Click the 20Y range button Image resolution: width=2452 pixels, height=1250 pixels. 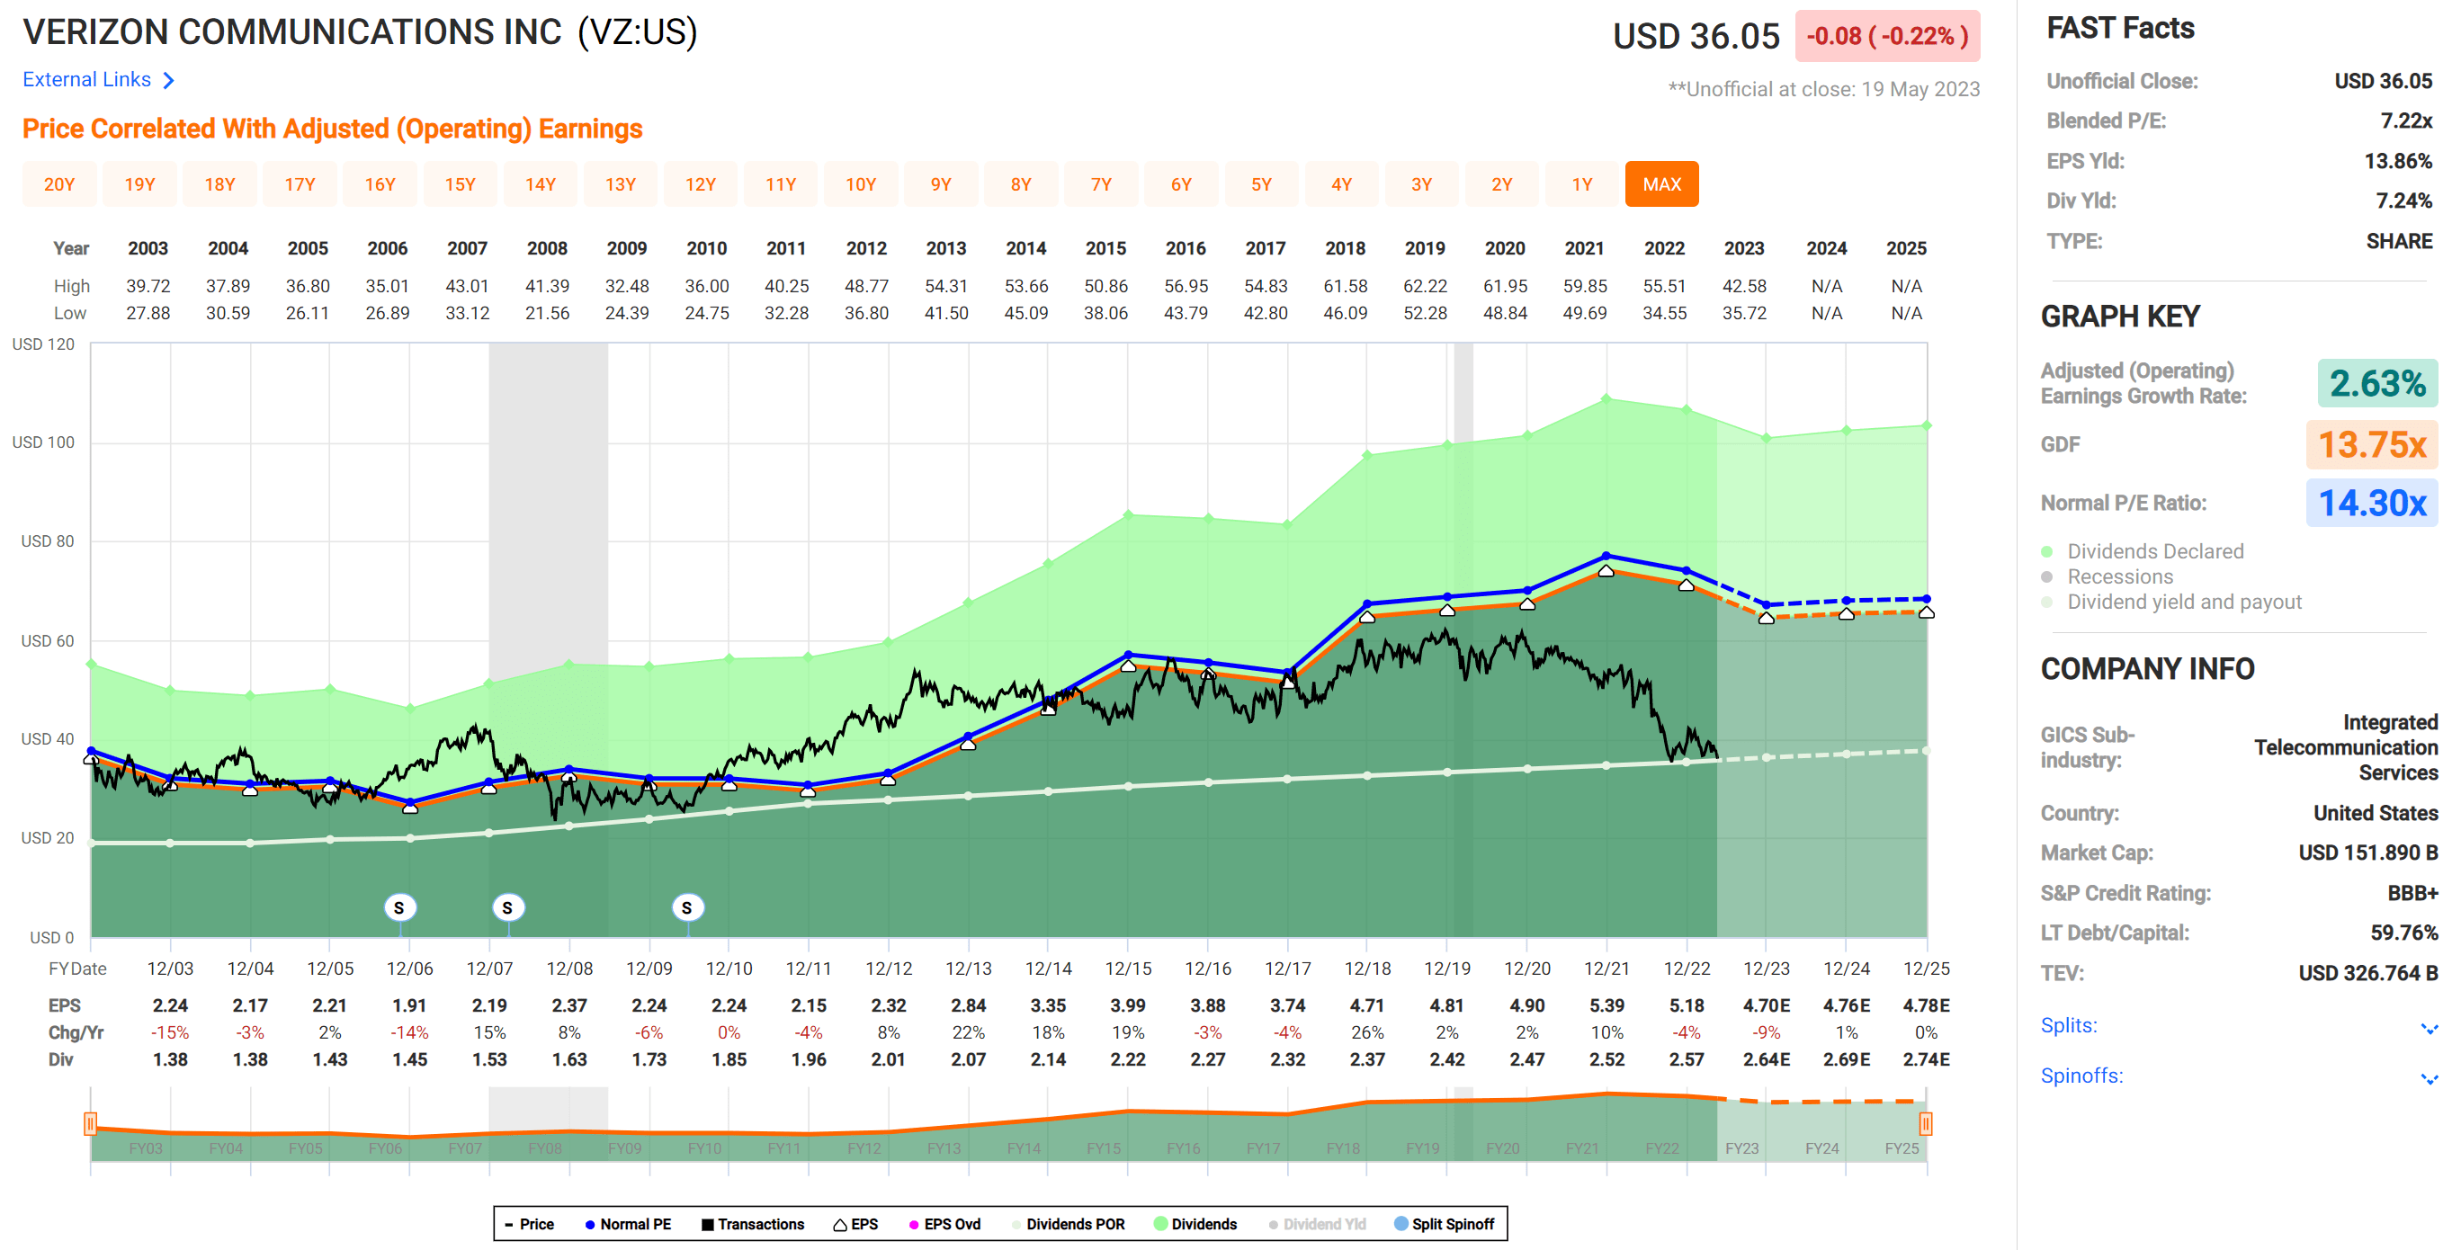59,184
